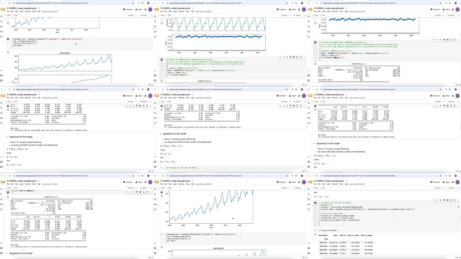Open Table of contents in top-left window

2,16
